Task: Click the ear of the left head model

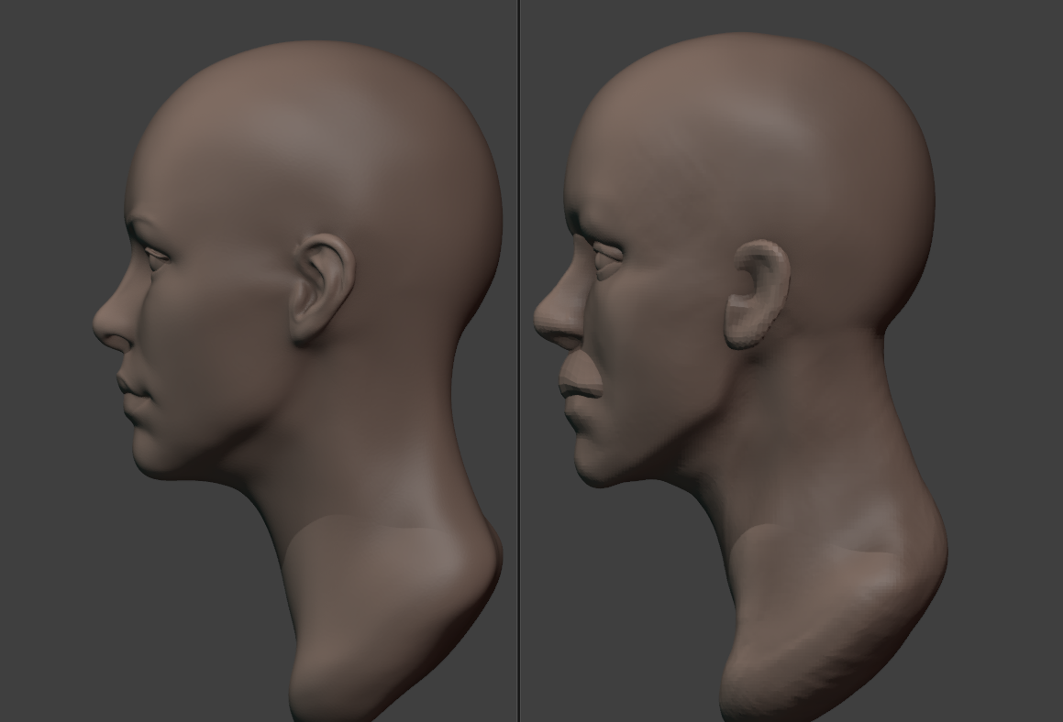Action: [x=323, y=288]
